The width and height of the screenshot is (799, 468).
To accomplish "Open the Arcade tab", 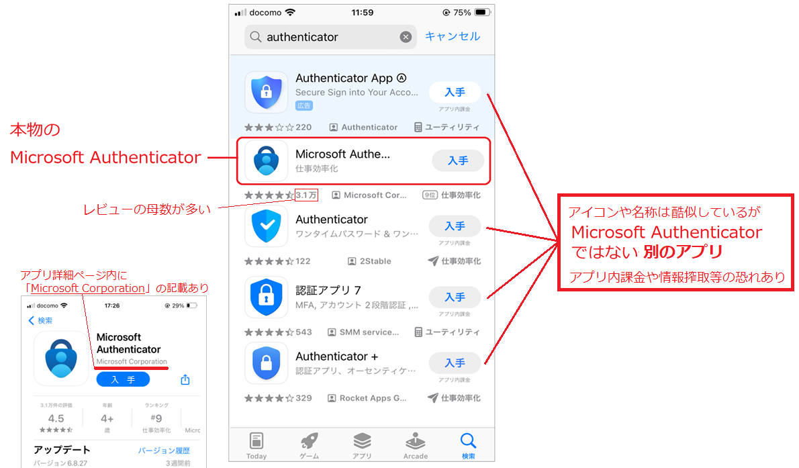I will (x=416, y=446).
